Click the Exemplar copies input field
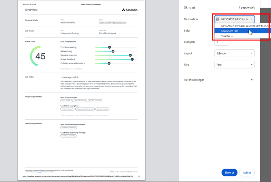This screenshot has width=271, height=182. [x=222, y=42]
